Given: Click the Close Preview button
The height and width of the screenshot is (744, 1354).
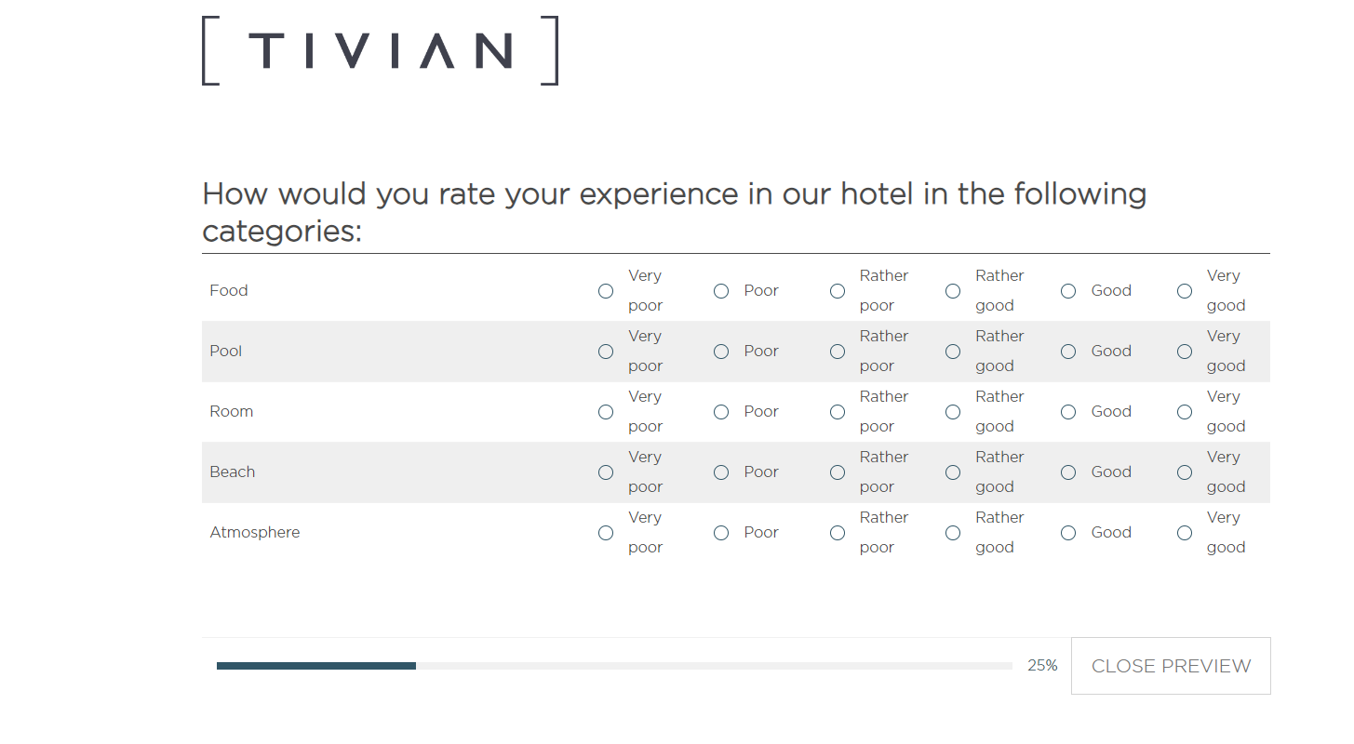Looking at the screenshot, I should click(1171, 666).
